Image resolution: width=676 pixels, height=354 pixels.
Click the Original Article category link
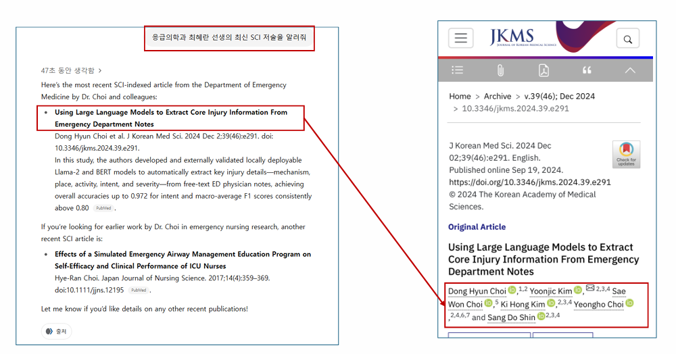[477, 227]
